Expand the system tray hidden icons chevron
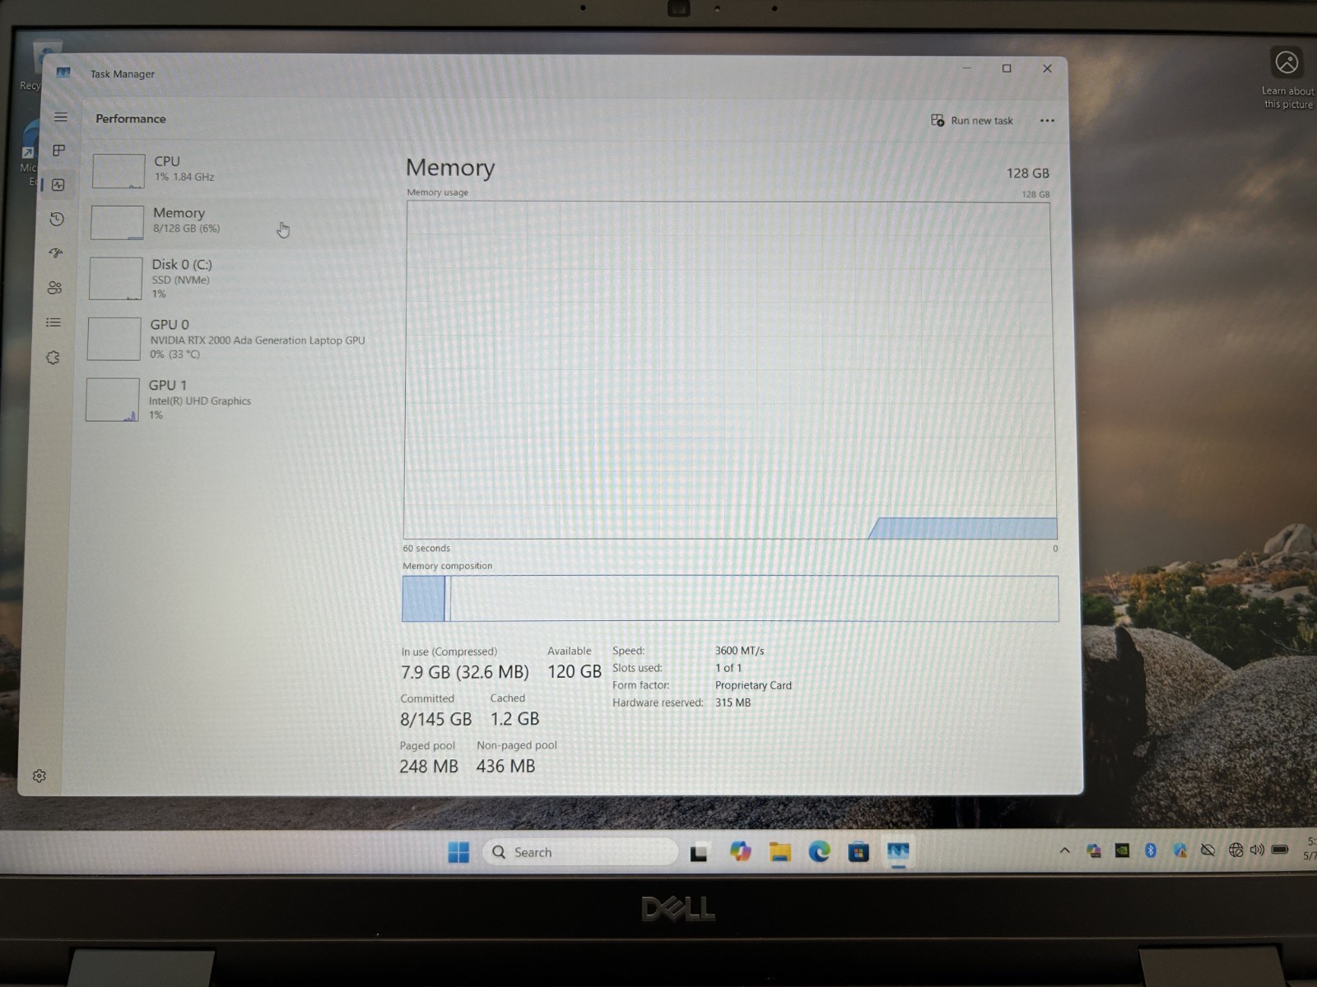The width and height of the screenshot is (1317, 987). point(1064,850)
